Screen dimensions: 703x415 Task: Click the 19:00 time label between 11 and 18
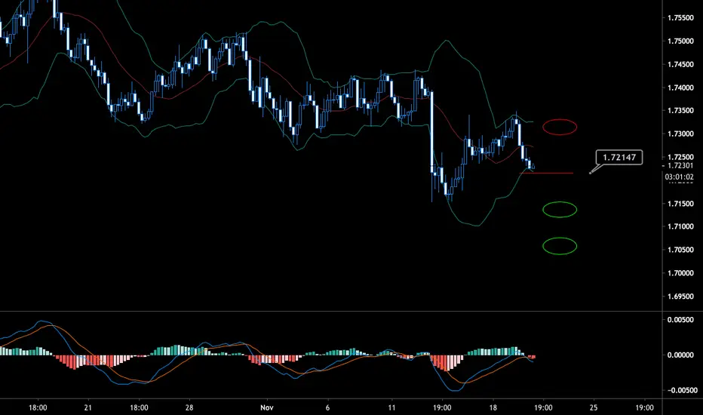point(442,407)
